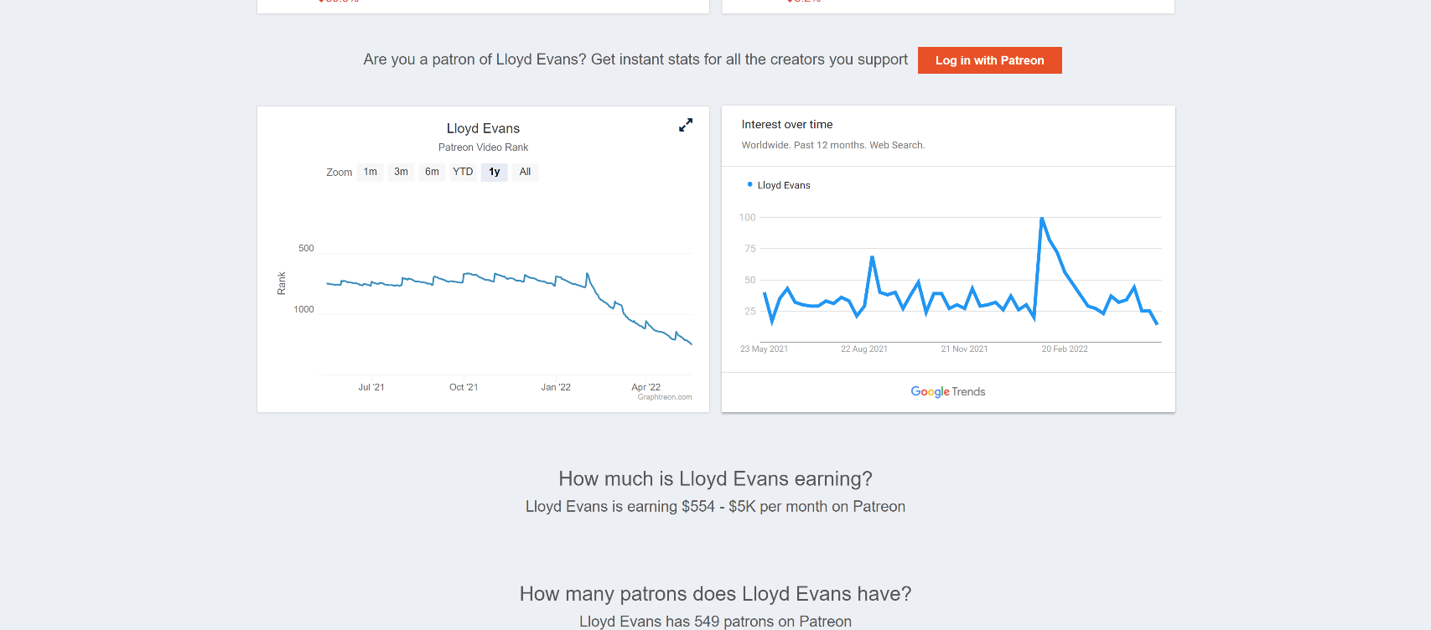Click the Lloyd Evans legend entry in trends
The height and width of the screenshot is (630, 1431).
(x=779, y=185)
